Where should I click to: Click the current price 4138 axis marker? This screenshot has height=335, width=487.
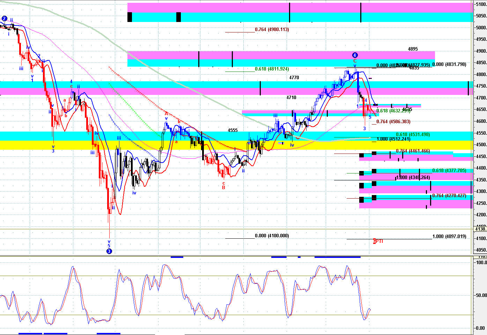[x=480, y=229]
